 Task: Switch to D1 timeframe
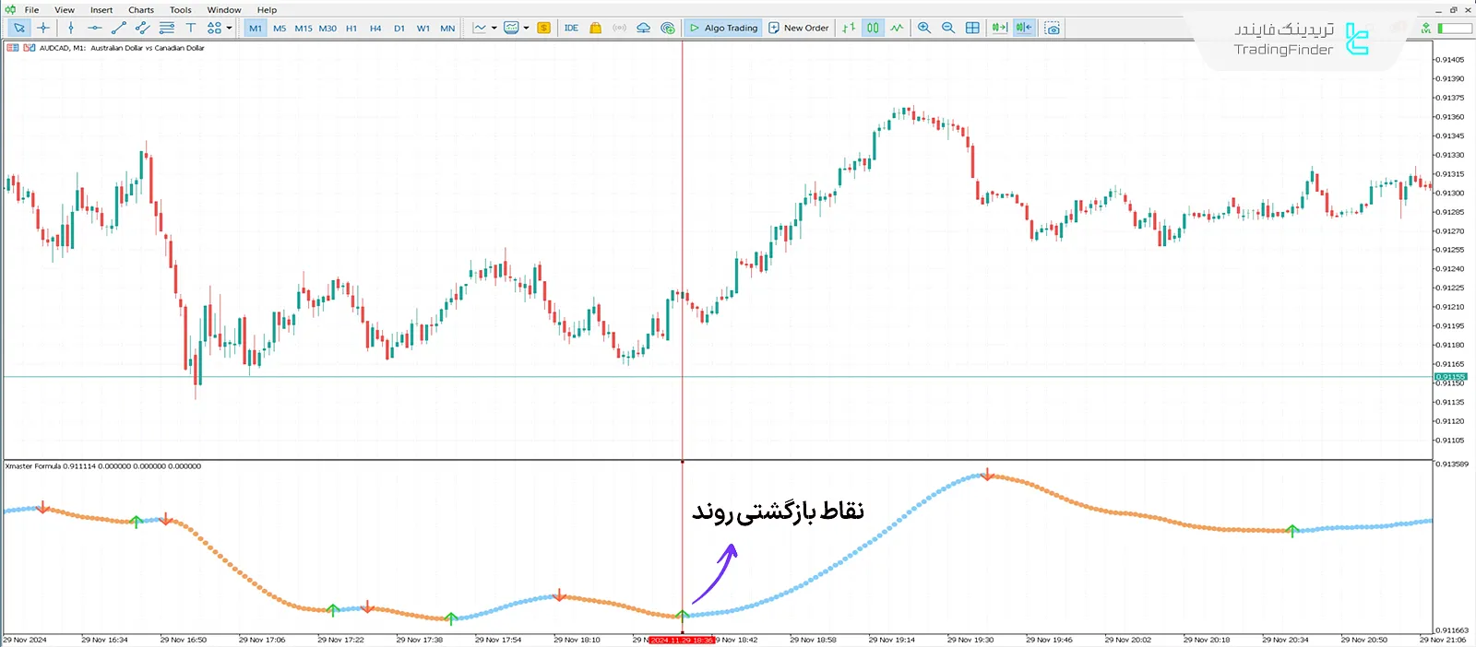(x=399, y=29)
